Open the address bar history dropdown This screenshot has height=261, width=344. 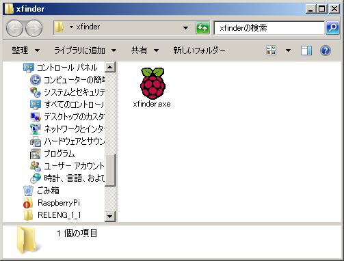pos(185,28)
